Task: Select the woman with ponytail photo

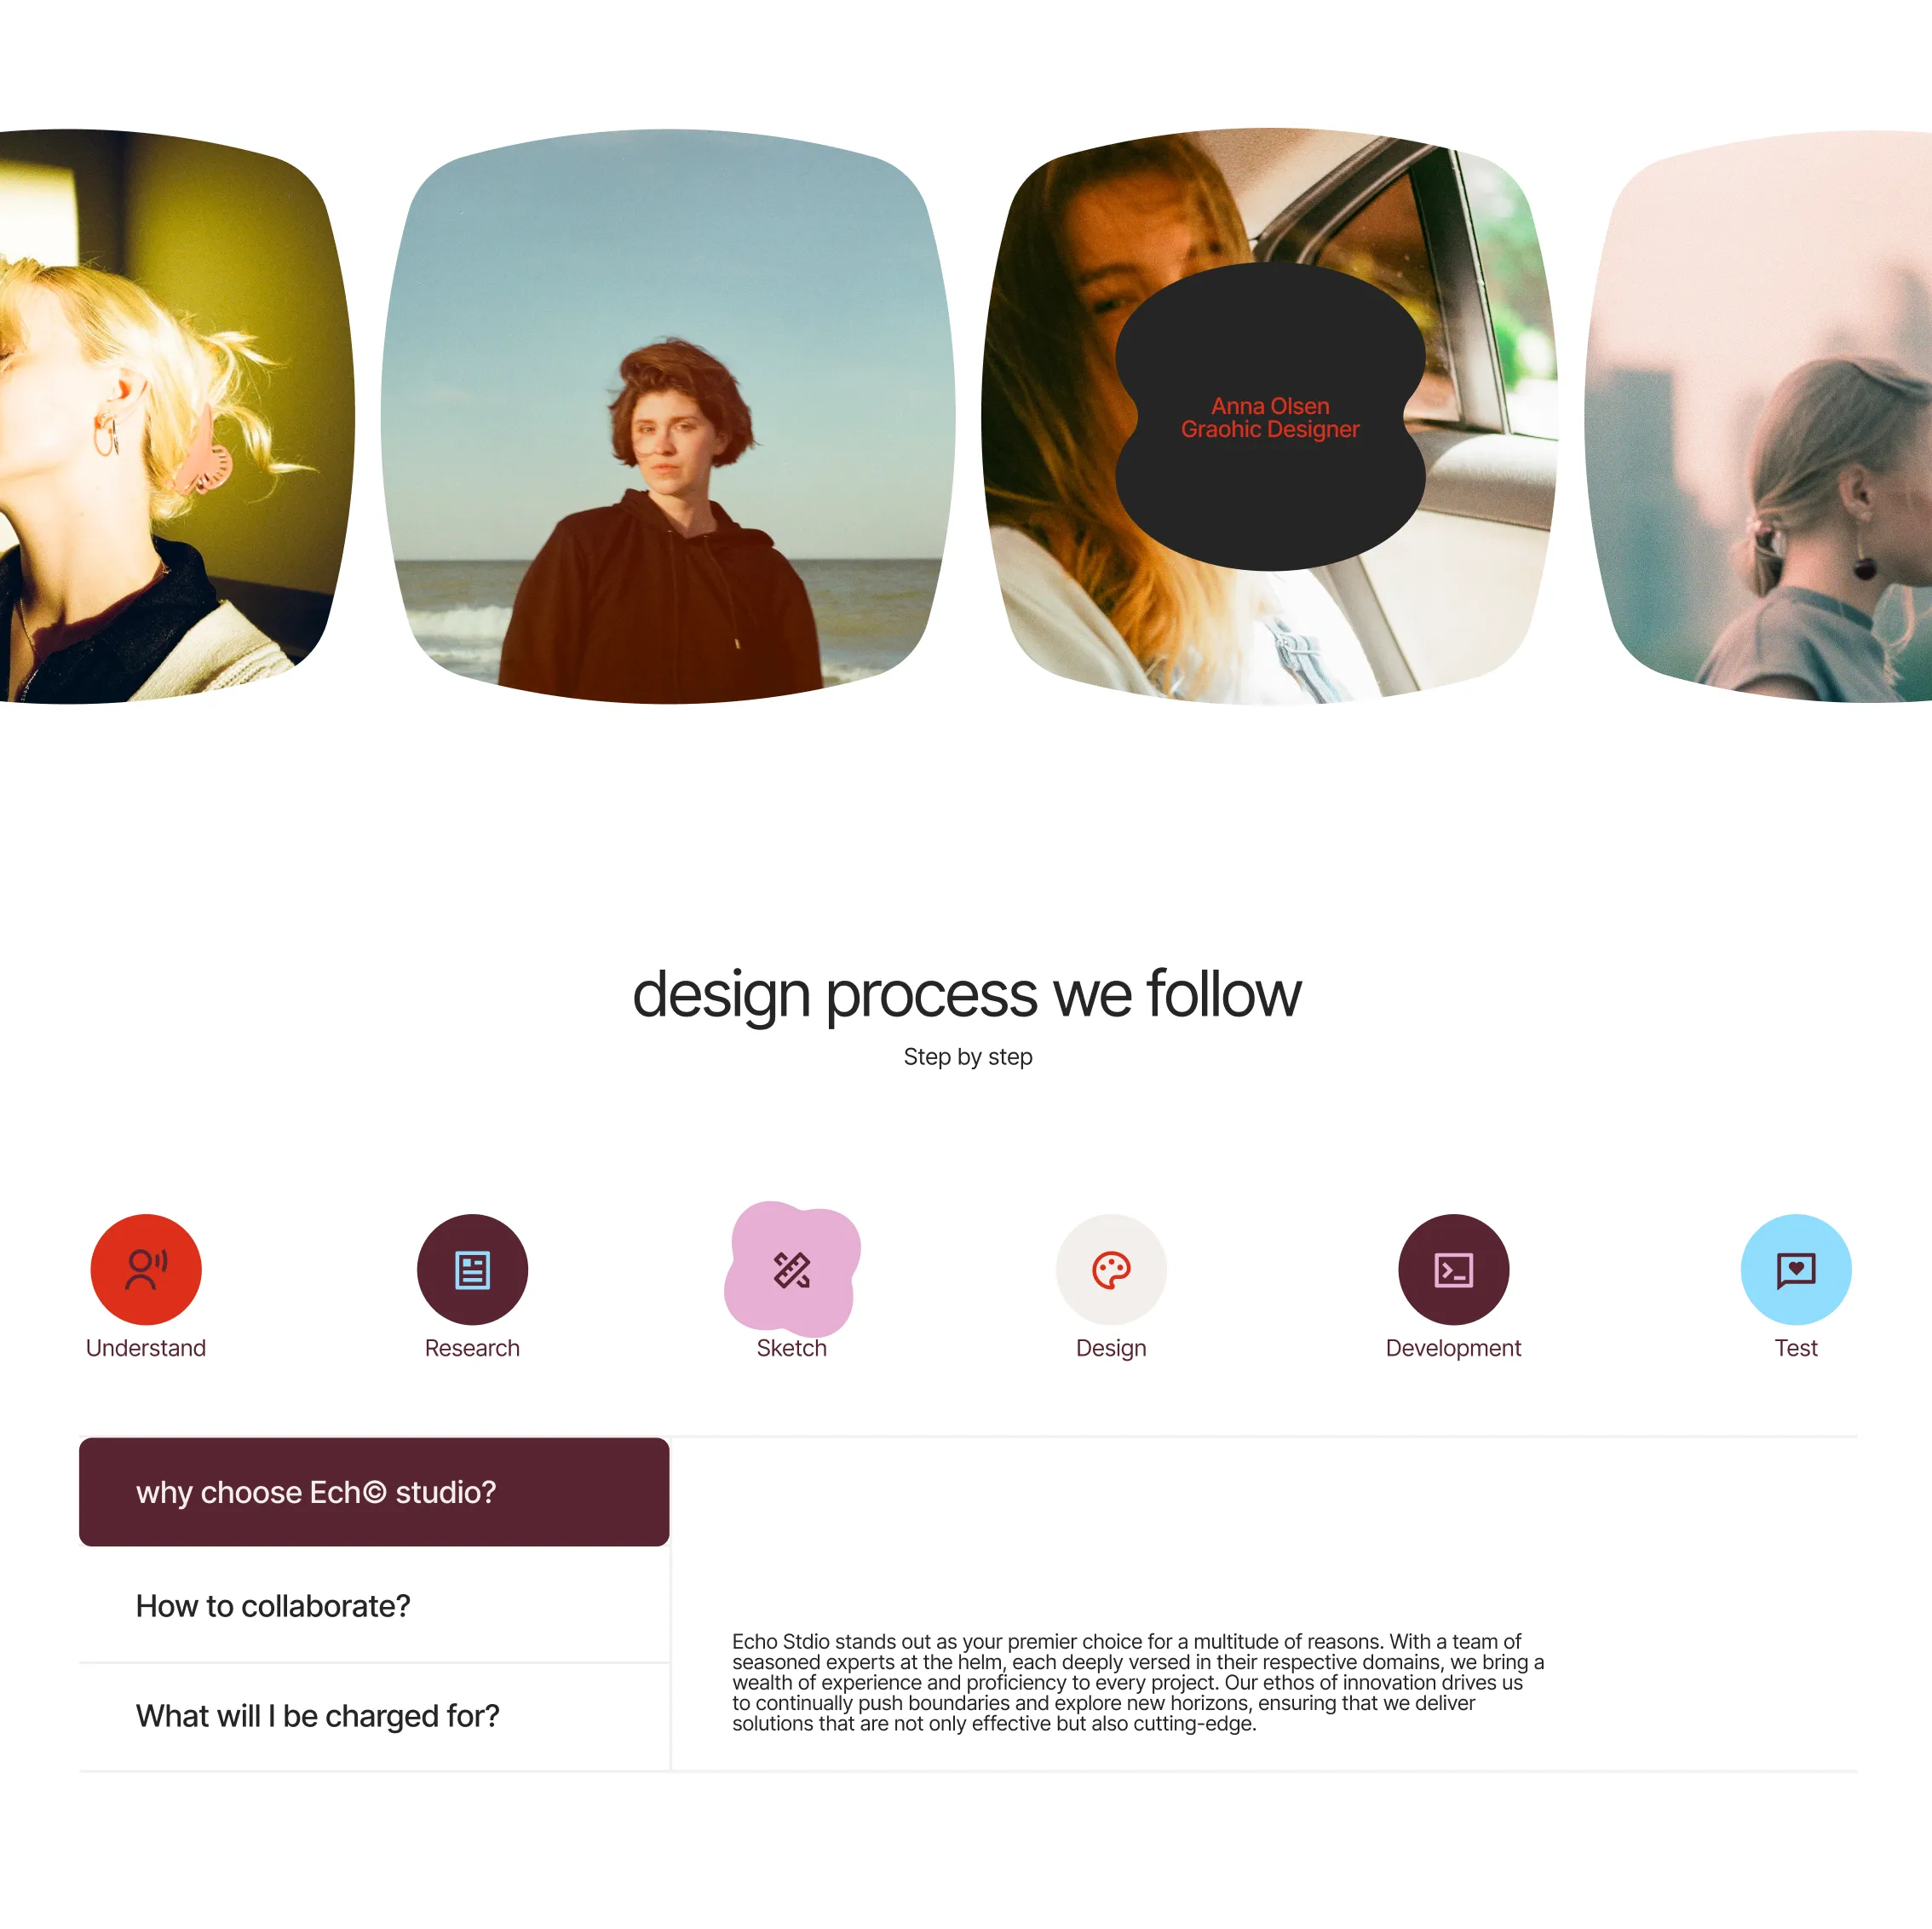Action: tap(1758, 416)
